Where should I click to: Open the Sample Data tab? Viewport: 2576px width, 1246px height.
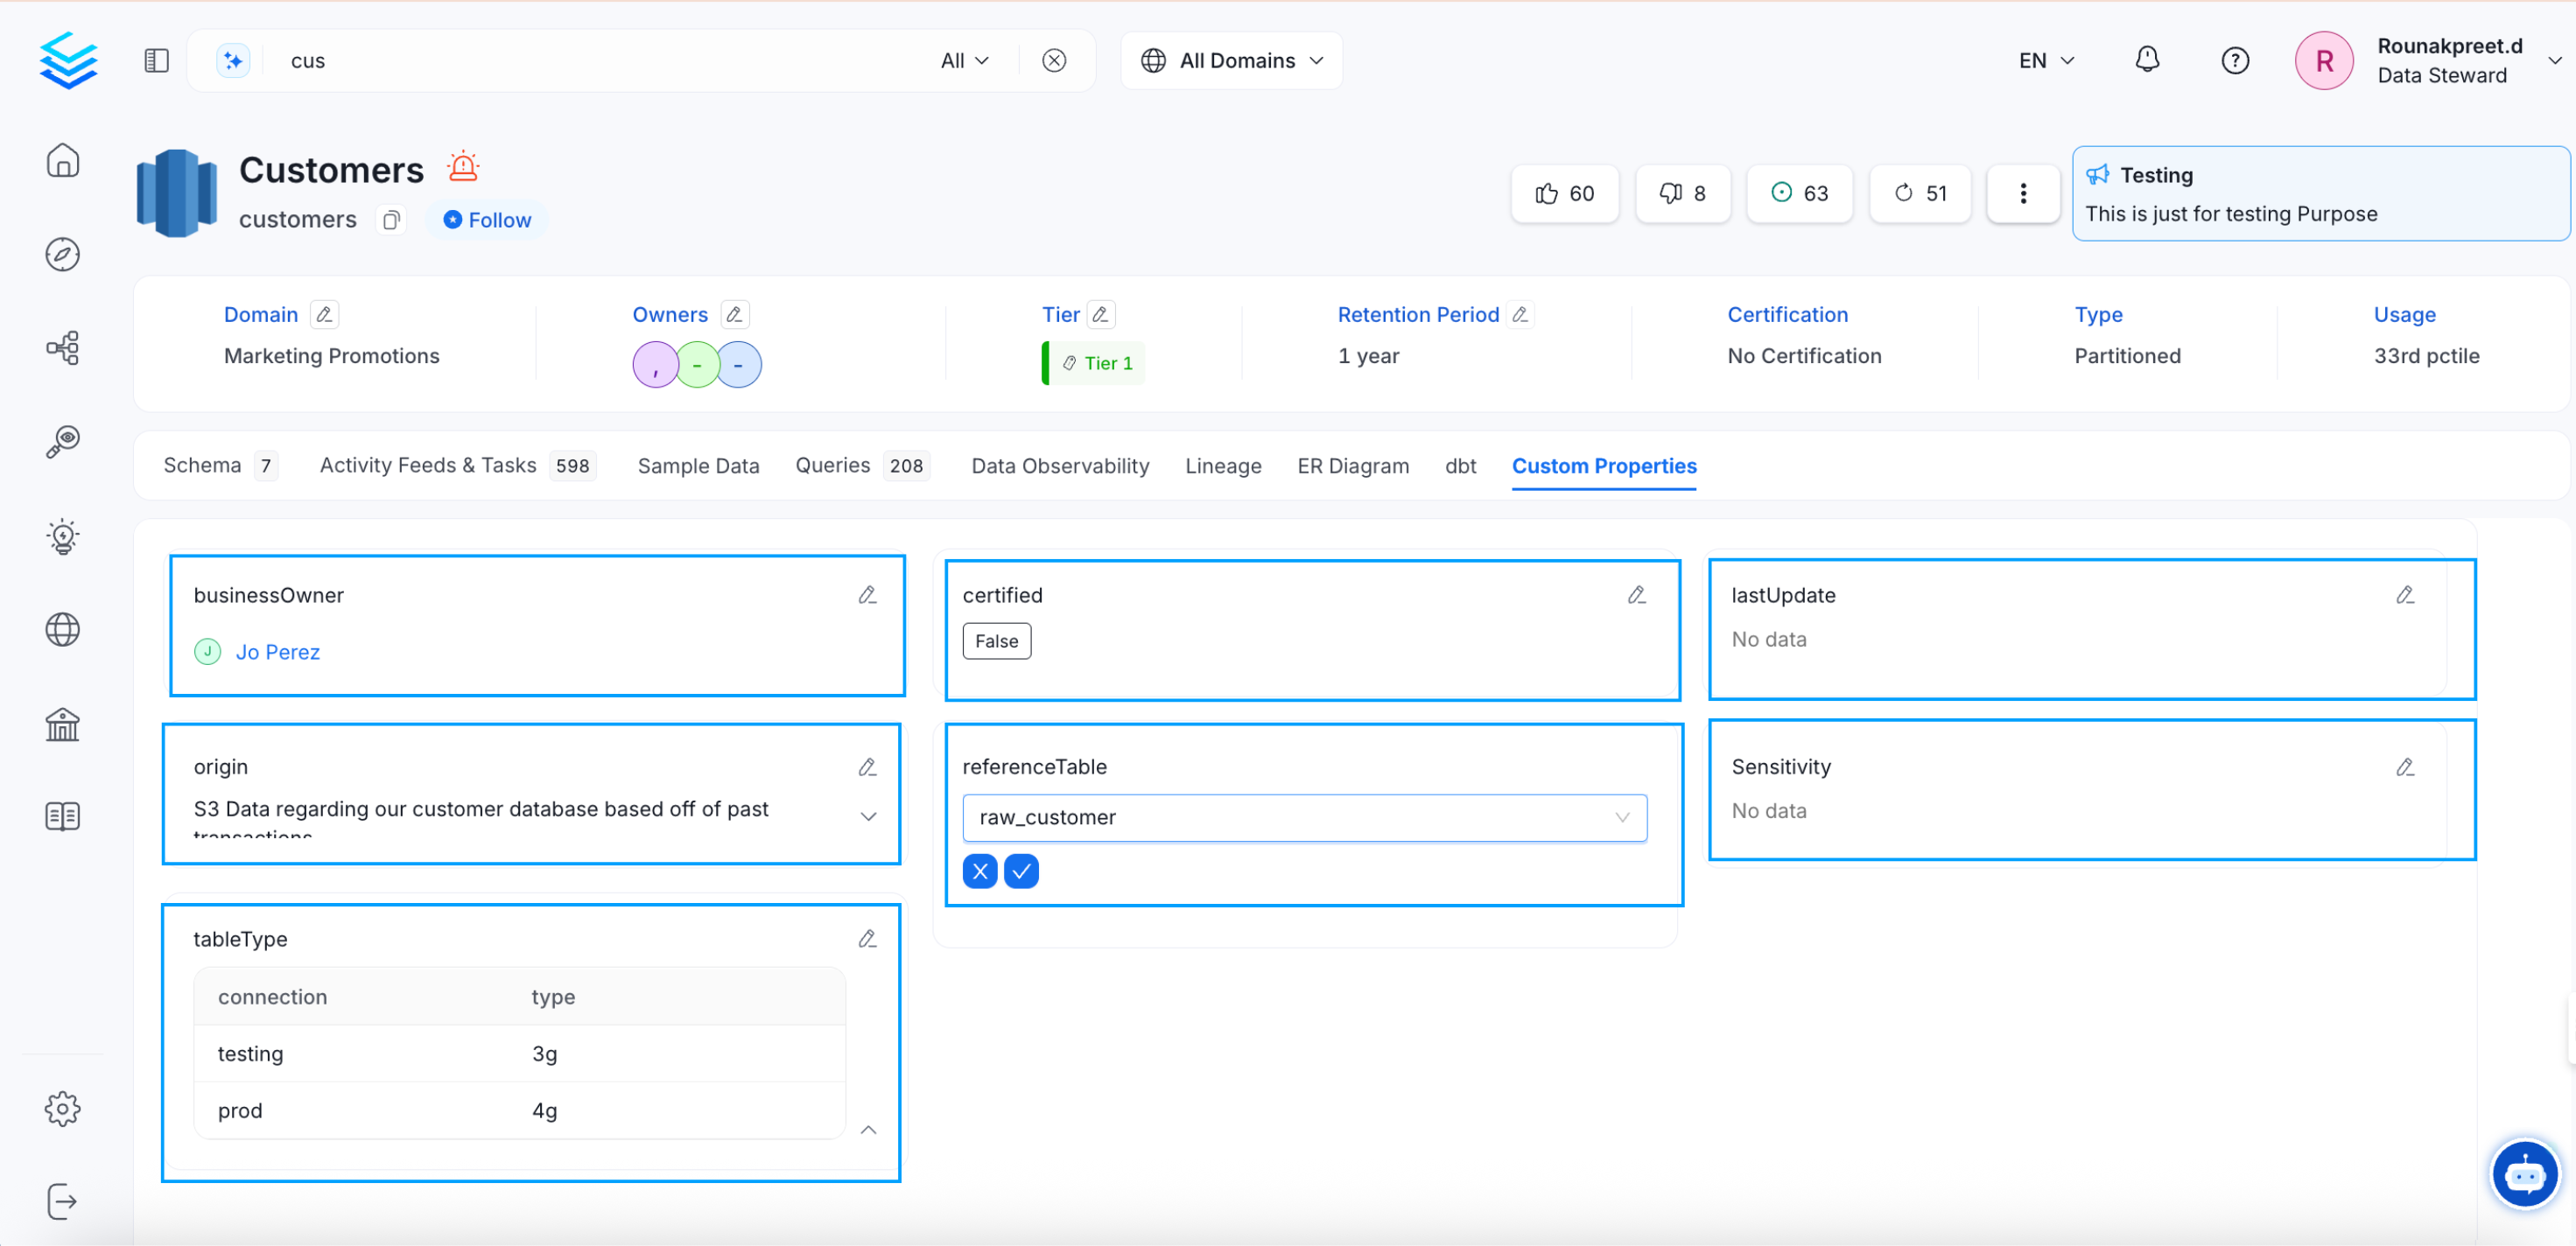coord(698,465)
